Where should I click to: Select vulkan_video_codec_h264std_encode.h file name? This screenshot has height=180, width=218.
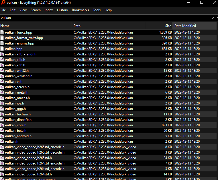35,163
